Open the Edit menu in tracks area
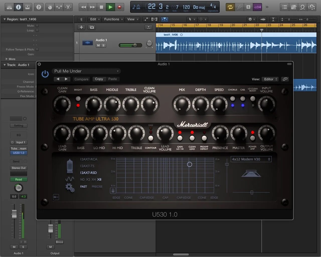The height and width of the screenshot is (257, 321). coord(95,19)
